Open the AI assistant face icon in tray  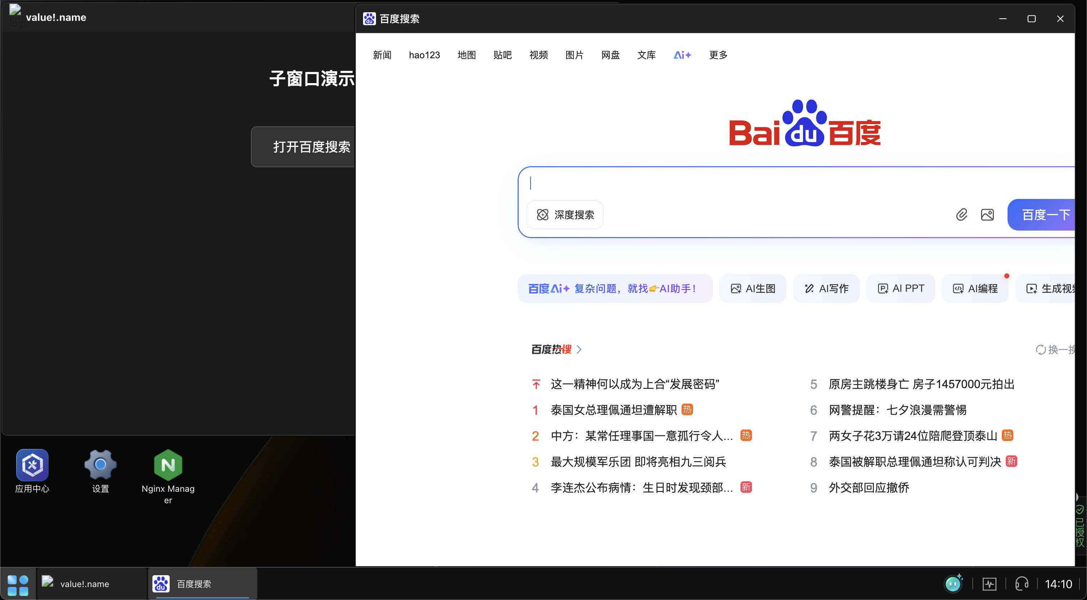click(953, 583)
